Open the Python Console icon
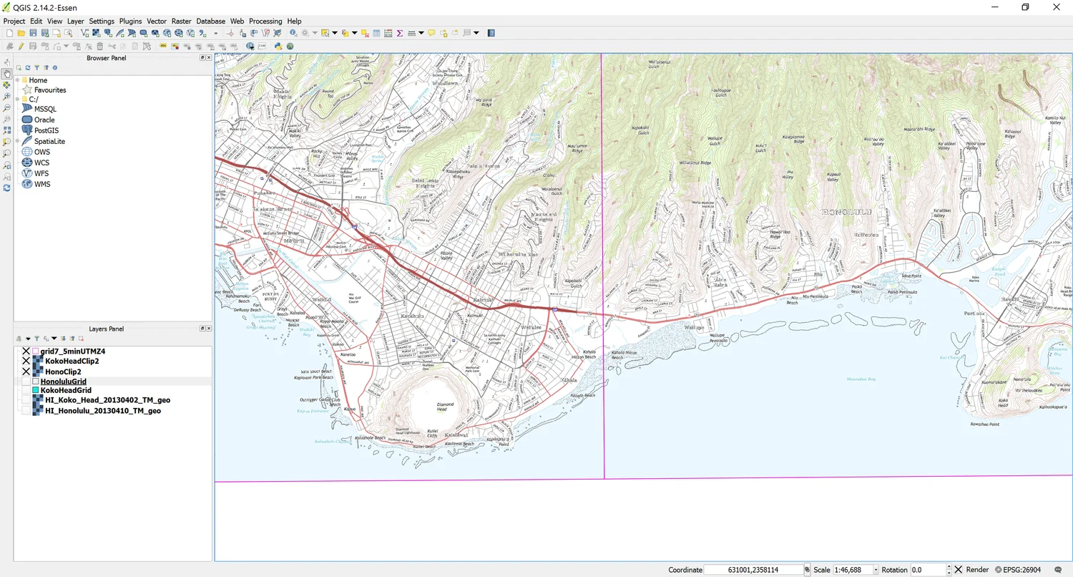 pyautogui.click(x=278, y=46)
